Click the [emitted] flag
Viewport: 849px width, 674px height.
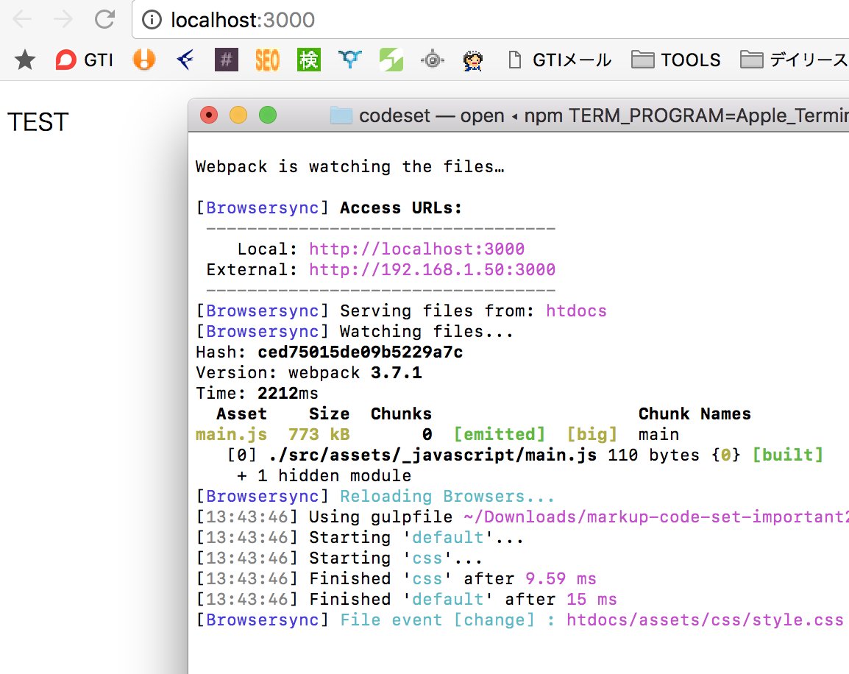pyautogui.click(x=500, y=434)
